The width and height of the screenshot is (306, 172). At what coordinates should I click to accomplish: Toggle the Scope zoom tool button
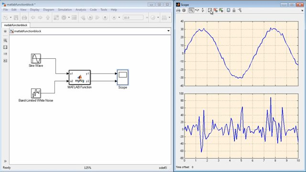click(x=191, y=11)
